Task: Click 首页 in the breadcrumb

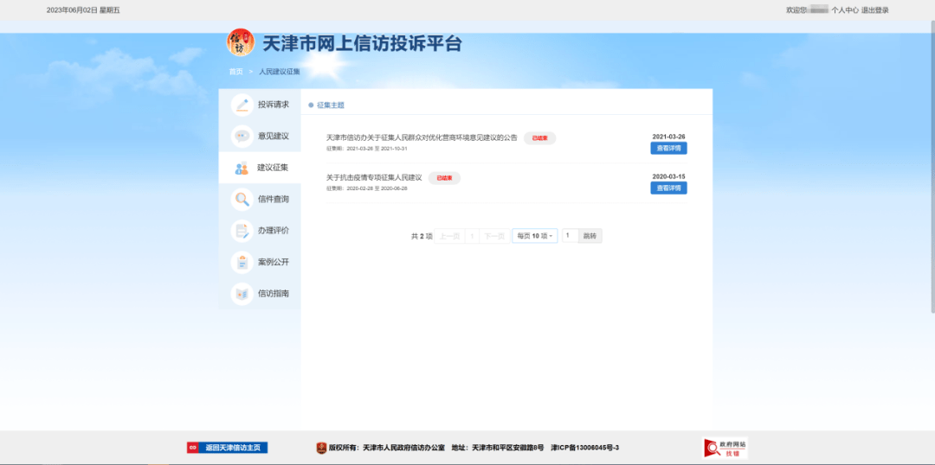Action: coord(235,72)
